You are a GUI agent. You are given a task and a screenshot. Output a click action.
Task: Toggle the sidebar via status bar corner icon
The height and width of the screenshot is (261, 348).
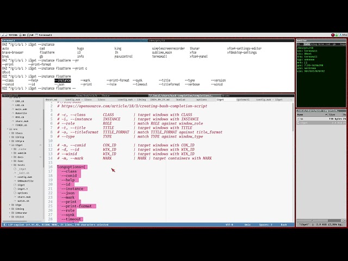click(5, 225)
